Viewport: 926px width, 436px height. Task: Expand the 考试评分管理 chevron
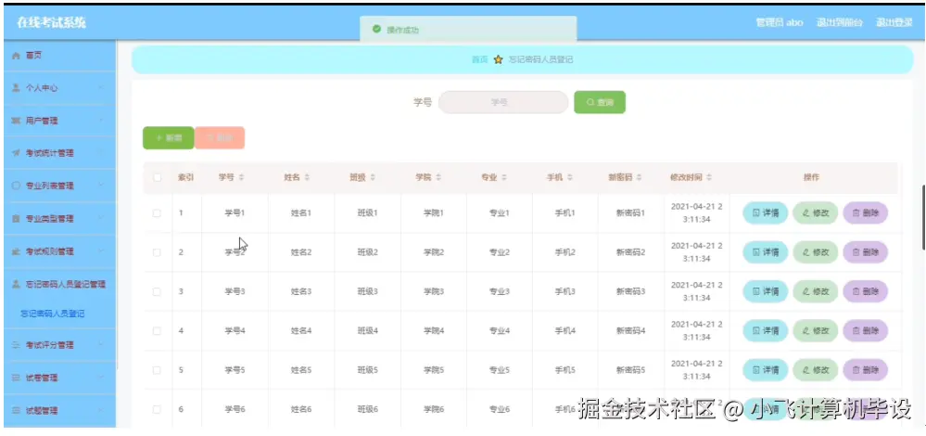pyautogui.click(x=100, y=345)
